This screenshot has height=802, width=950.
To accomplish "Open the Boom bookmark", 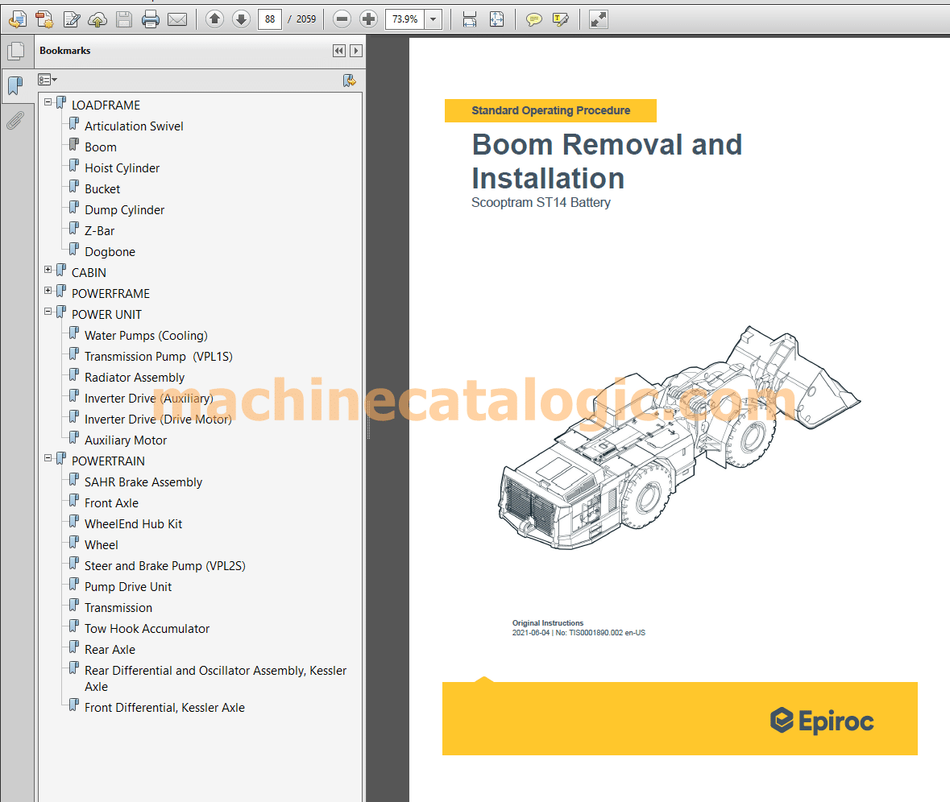I will tap(100, 147).
